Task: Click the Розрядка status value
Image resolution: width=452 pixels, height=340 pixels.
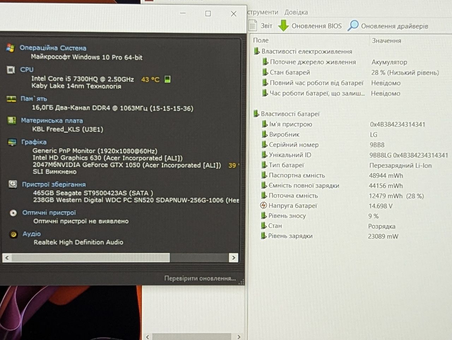Action: (382, 226)
